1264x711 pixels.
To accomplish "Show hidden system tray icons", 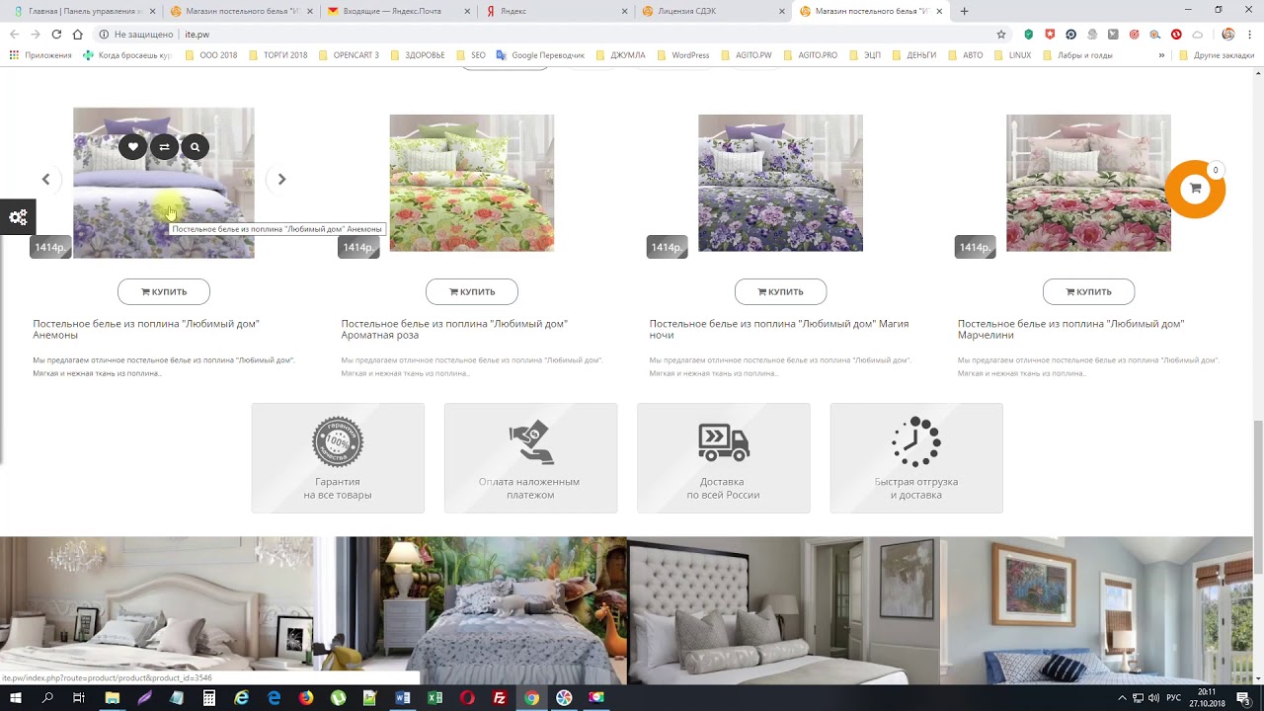I will pyautogui.click(x=1122, y=698).
